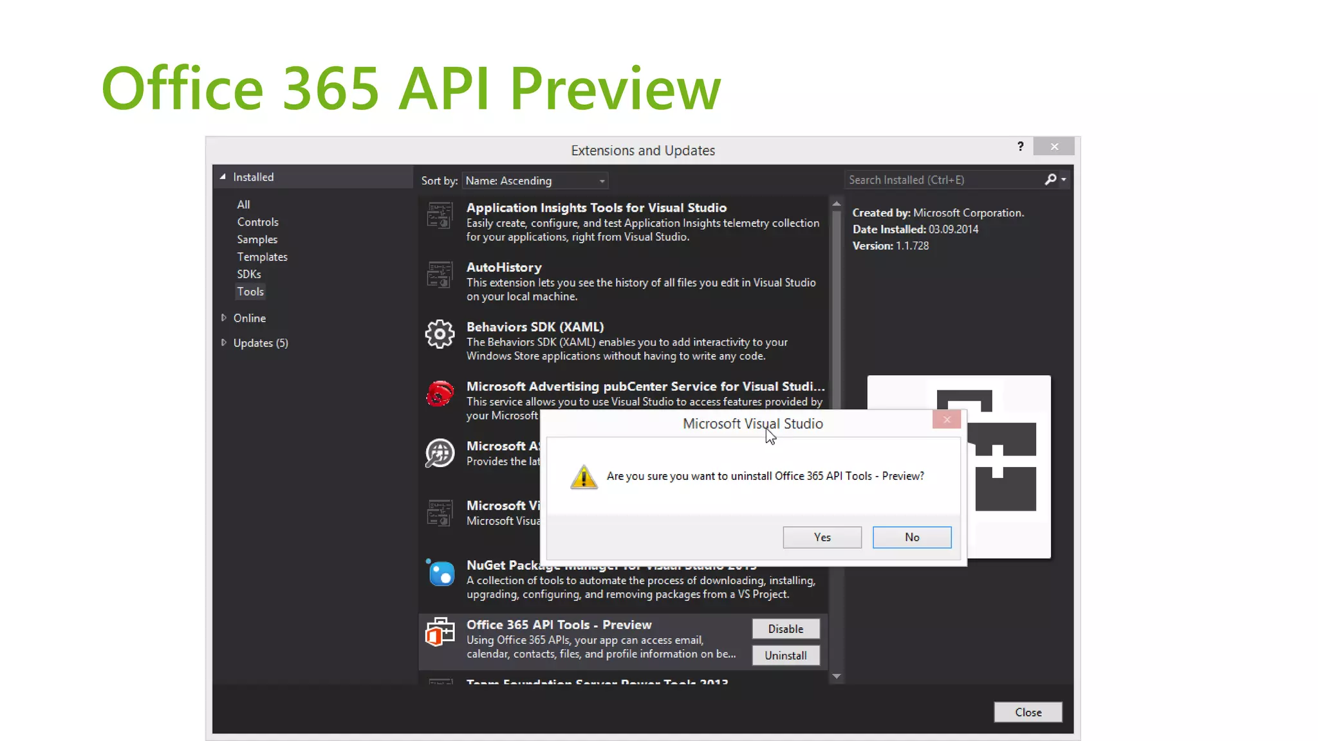Click the icon beside the Microsoft Vi... extension
1318x741 pixels.
pyautogui.click(x=440, y=513)
